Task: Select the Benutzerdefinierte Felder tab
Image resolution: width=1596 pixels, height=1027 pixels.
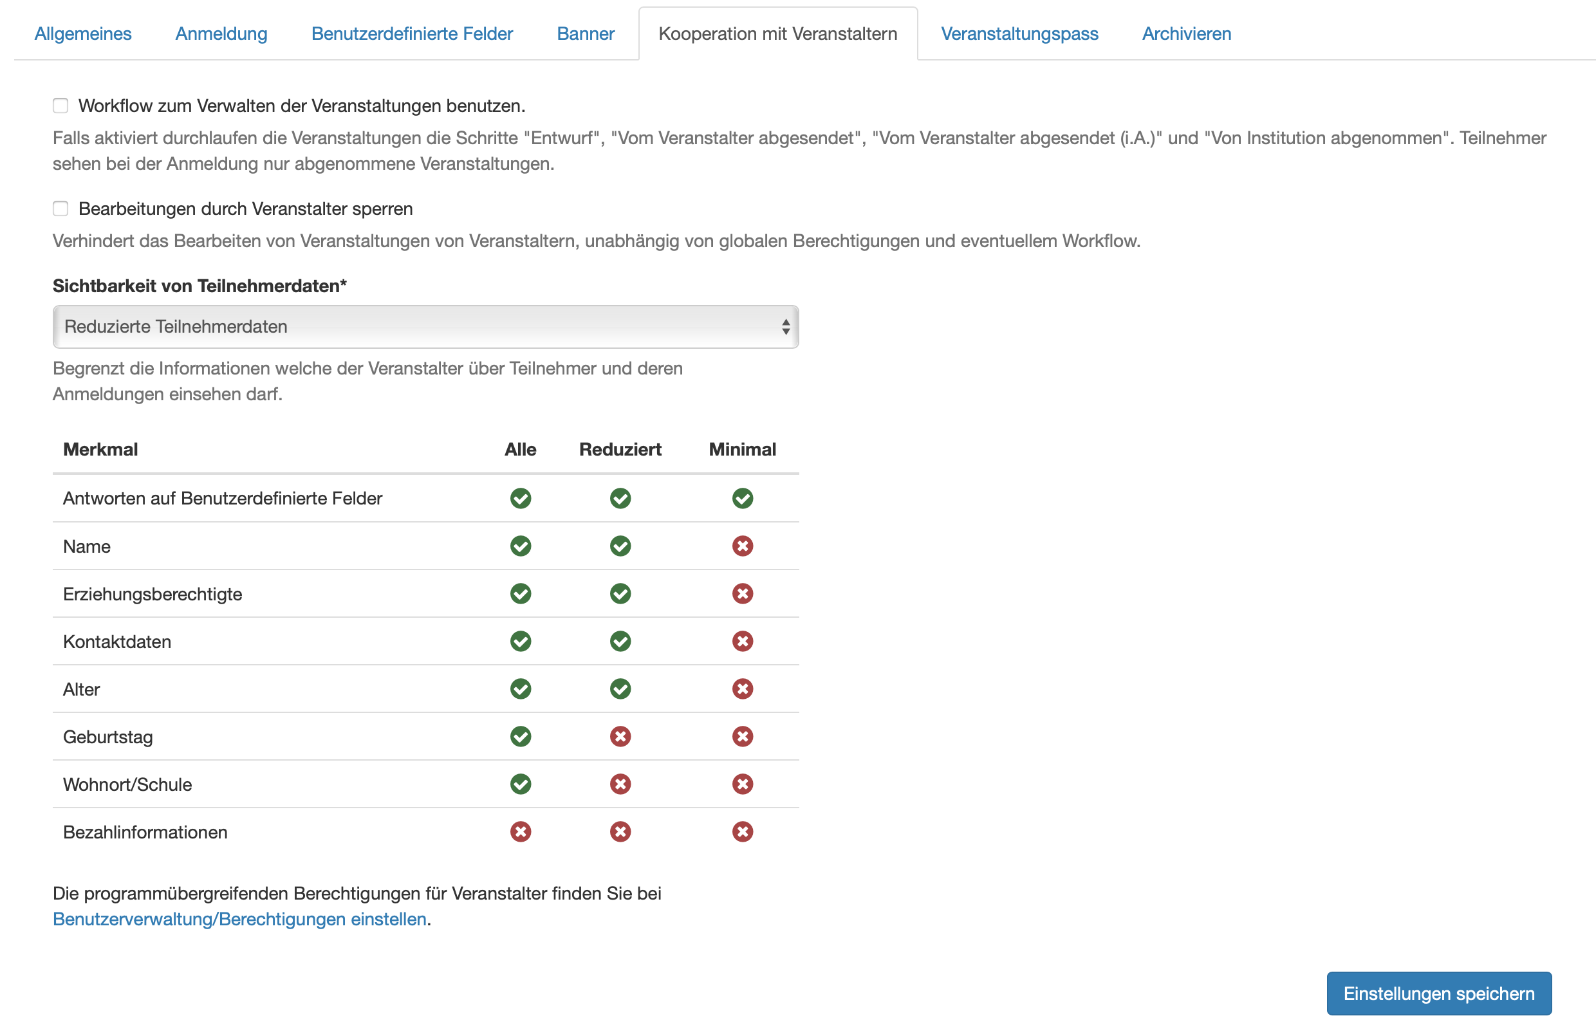Action: (411, 33)
